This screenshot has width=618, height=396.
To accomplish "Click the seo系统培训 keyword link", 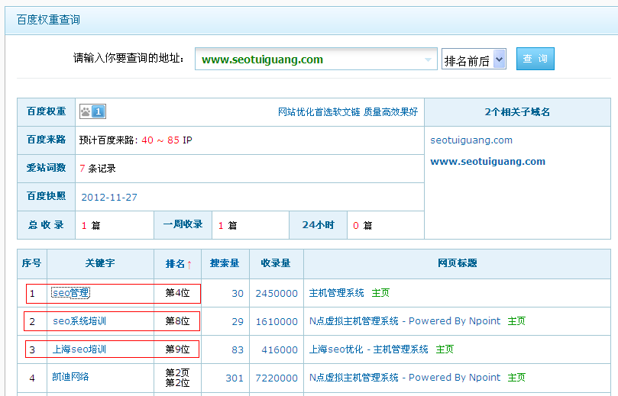I will (x=79, y=321).
